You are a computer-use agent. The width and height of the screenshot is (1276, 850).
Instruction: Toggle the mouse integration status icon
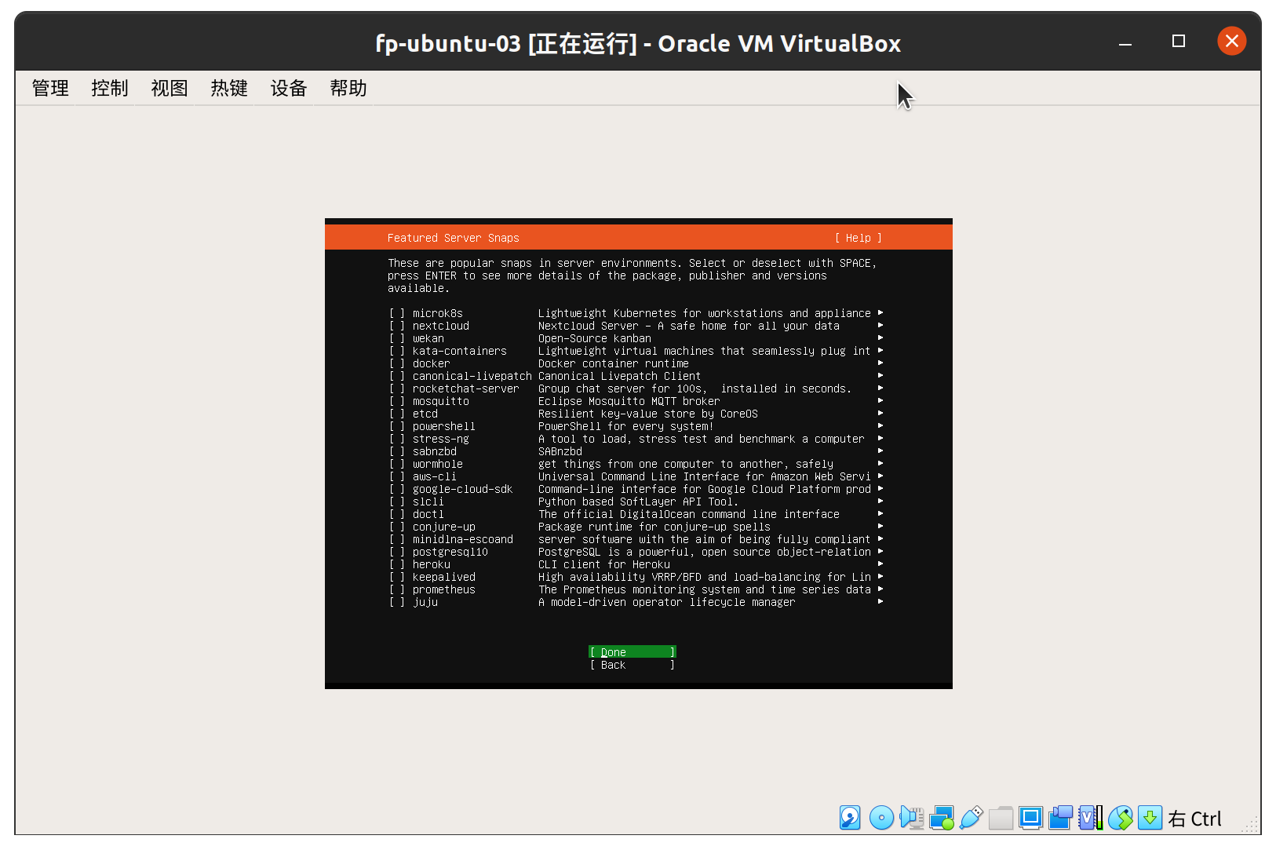[x=1120, y=818]
